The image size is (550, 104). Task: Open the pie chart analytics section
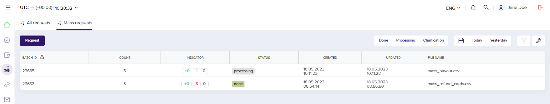[7, 40]
